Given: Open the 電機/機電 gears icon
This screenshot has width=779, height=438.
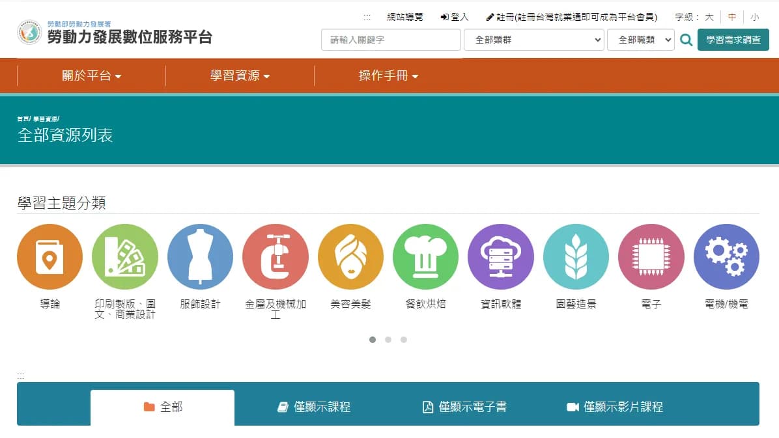Looking at the screenshot, I should (x=726, y=256).
